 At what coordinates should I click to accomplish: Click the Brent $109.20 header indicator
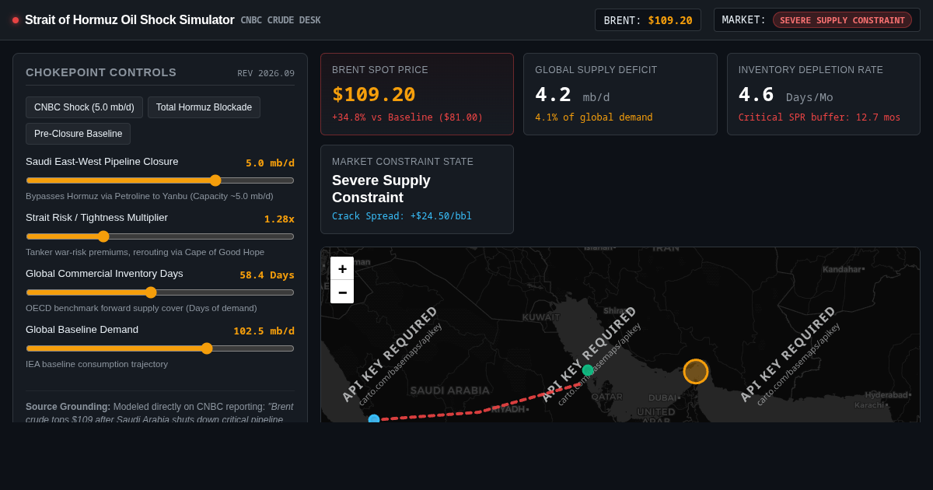tap(648, 20)
